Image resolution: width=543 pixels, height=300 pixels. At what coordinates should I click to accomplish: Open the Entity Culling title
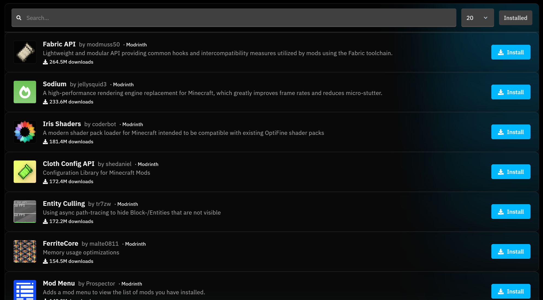pyautogui.click(x=64, y=204)
